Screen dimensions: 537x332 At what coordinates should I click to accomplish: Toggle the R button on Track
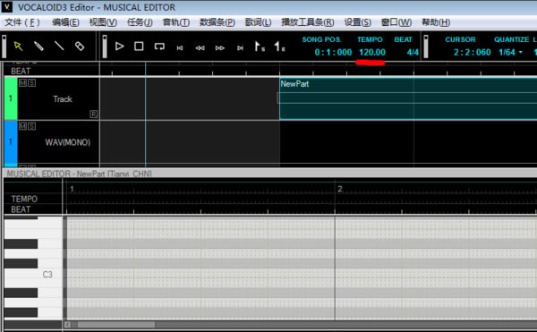click(x=94, y=114)
